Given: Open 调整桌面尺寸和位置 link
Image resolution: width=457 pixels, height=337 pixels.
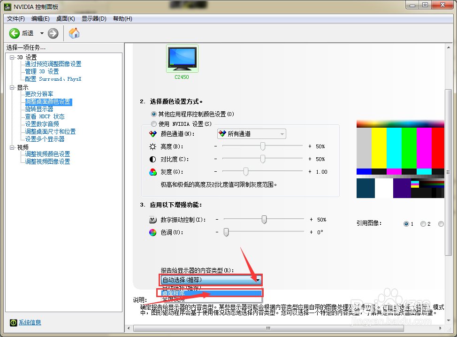Looking at the screenshot, I should 50,131.
